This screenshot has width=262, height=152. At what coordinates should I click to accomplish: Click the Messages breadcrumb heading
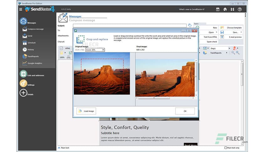(75, 16)
